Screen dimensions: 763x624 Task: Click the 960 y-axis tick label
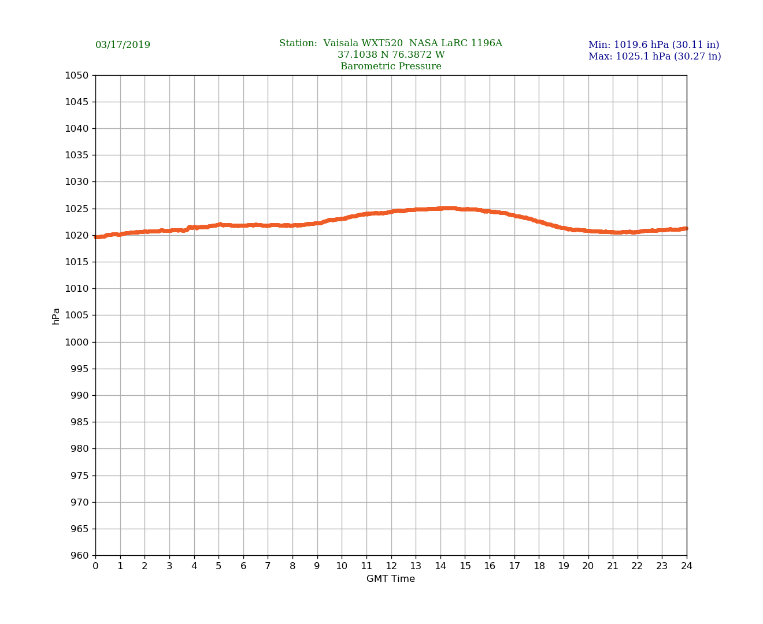[79, 556]
